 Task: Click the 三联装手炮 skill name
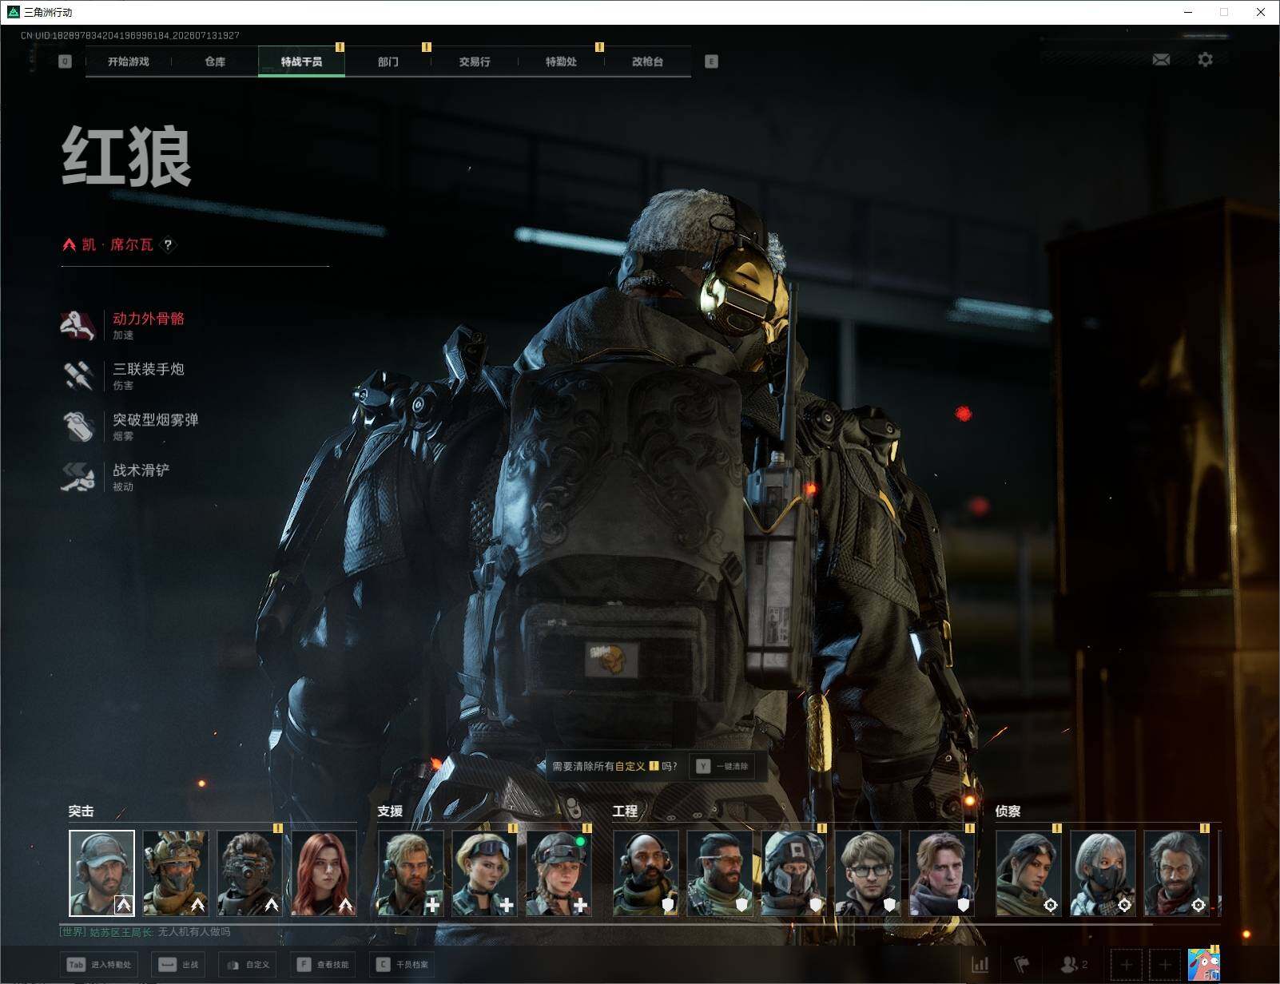149,369
